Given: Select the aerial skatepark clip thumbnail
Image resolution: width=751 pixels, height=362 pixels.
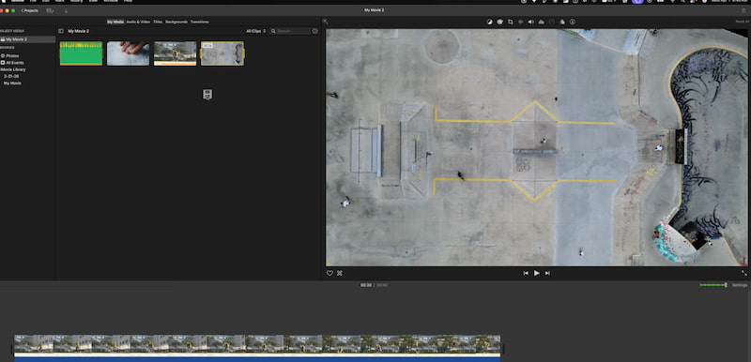Looking at the screenshot, I should 222,53.
